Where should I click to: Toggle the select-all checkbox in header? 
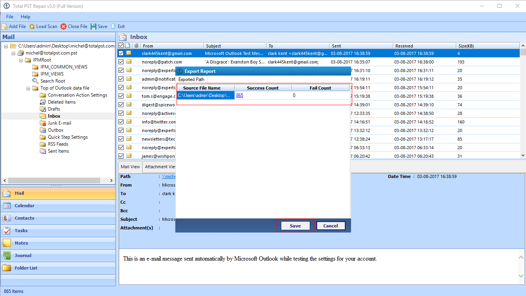121,46
